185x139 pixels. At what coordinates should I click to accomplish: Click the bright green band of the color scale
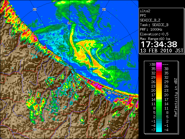tap(159, 104)
